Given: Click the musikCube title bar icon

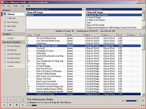Looking at the screenshot, I should (x=2, y=2).
